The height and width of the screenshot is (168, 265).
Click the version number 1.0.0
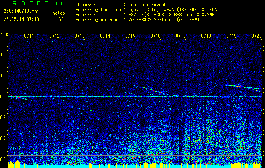pos(57,4)
